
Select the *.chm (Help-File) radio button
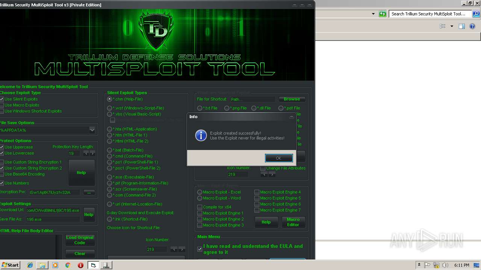[110, 99]
